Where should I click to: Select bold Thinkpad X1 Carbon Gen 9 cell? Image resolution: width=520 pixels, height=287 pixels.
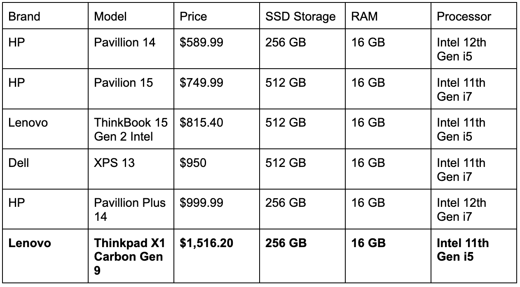tap(129, 256)
